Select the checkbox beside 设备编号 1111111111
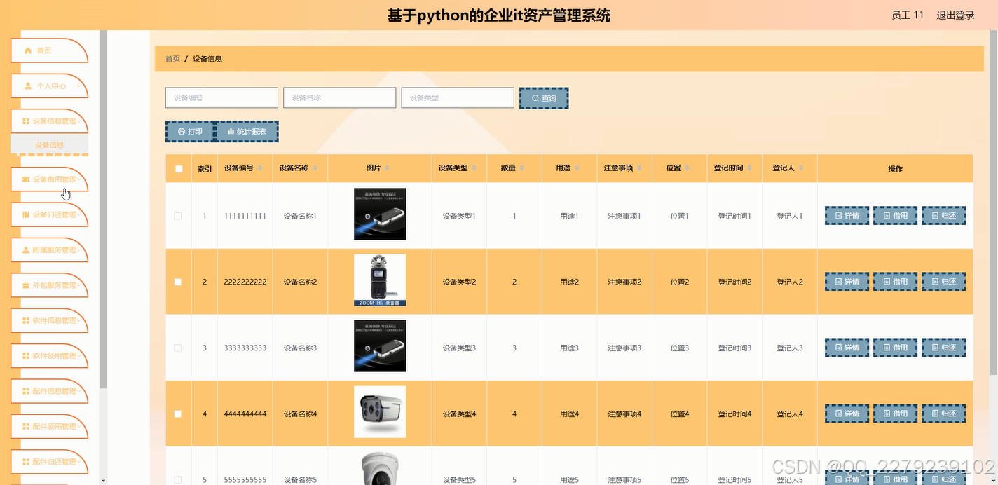Image resolution: width=998 pixels, height=485 pixels. coord(177,216)
